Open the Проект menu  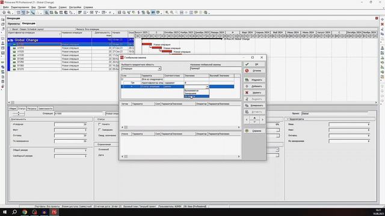(x=42, y=7)
